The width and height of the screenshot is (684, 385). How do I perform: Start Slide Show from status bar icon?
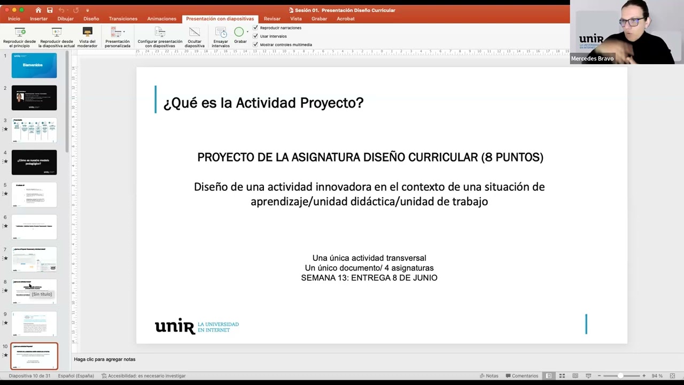point(588,376)
